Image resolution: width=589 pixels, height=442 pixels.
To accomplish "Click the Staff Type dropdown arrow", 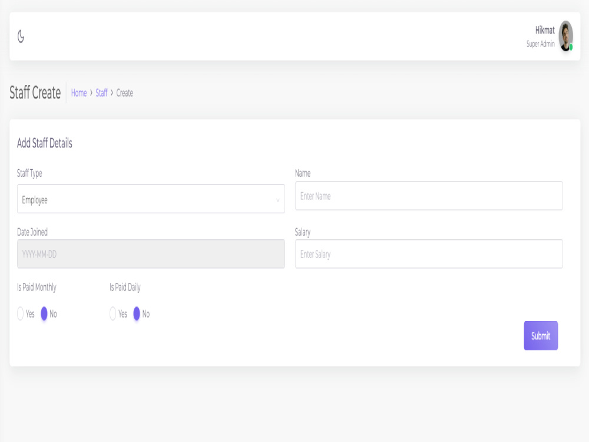I will 277,200.
